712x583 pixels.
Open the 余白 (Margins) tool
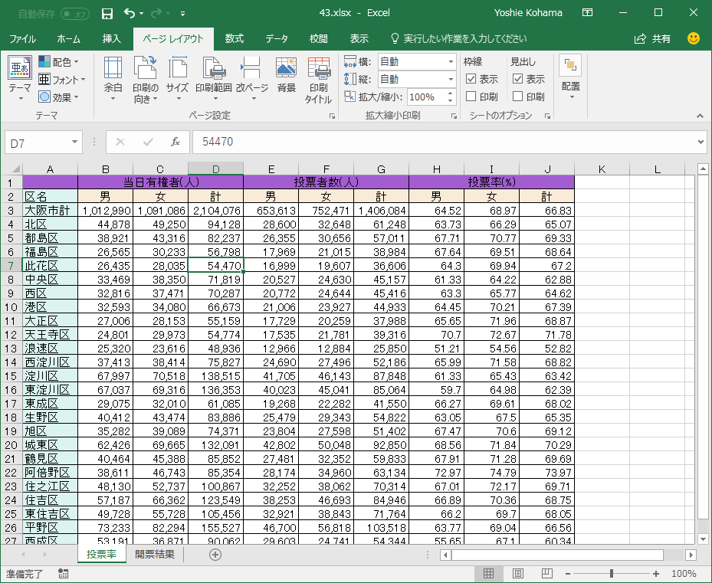point(113,79)
